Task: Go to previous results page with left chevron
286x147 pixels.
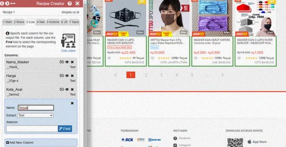Action: tap(116, 75)
